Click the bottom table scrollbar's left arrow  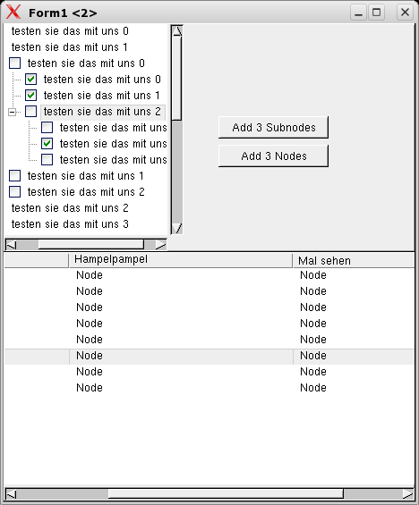12,493
